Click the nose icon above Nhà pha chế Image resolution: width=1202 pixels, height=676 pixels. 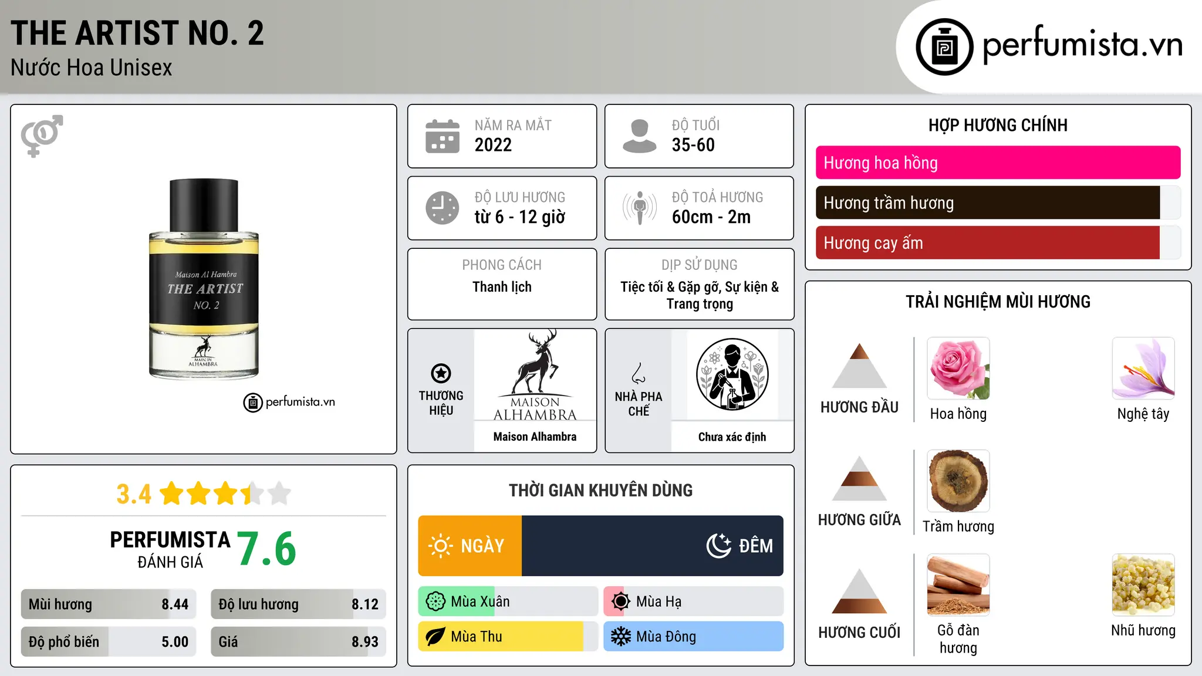pos(639,373)
